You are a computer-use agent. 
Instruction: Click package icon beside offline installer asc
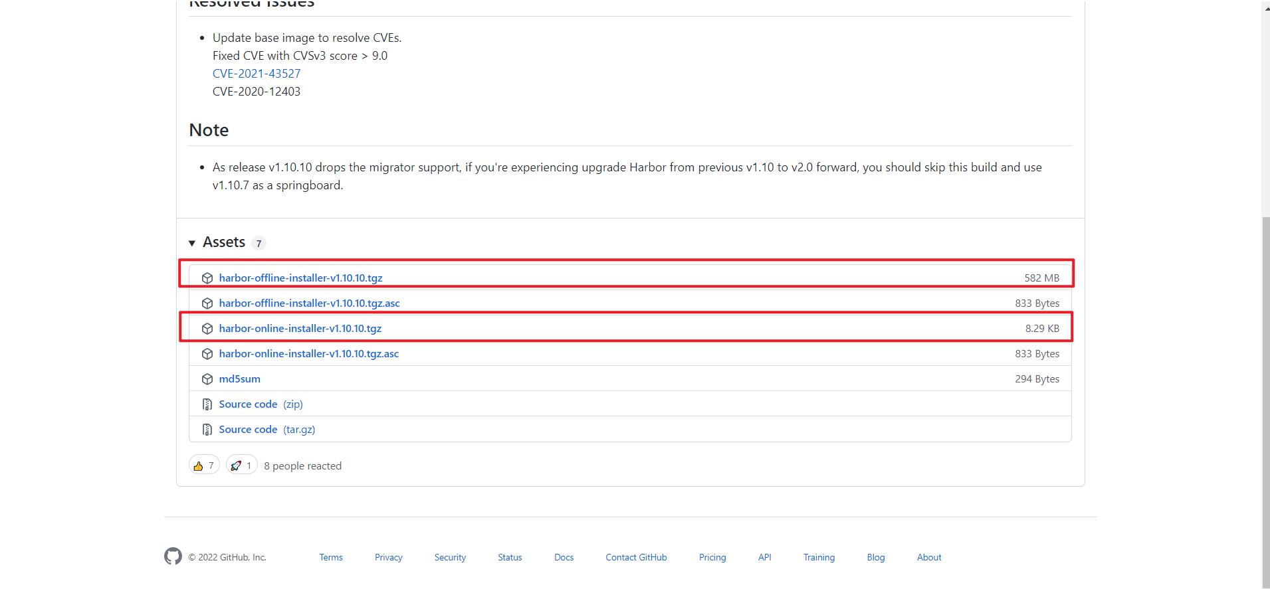(207, 303)
